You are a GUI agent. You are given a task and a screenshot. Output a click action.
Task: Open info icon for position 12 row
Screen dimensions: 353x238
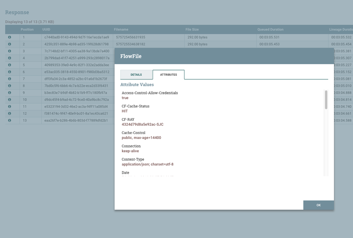10,114
